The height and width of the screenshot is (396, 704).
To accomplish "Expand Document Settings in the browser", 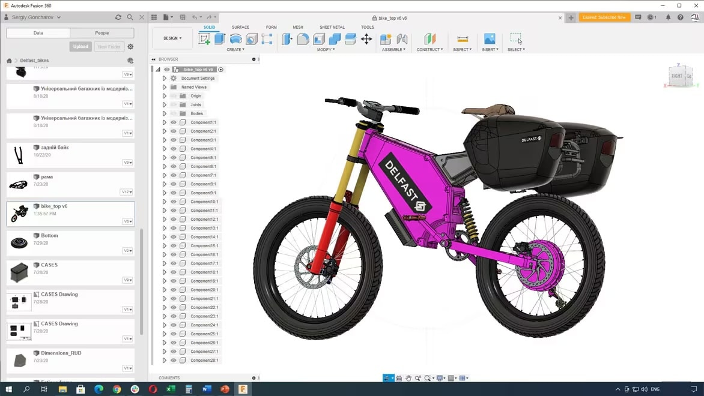I will (165, 77).
